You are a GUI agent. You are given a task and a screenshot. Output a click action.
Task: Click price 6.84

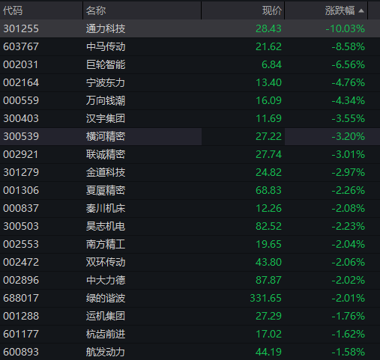tap(271, 64)
